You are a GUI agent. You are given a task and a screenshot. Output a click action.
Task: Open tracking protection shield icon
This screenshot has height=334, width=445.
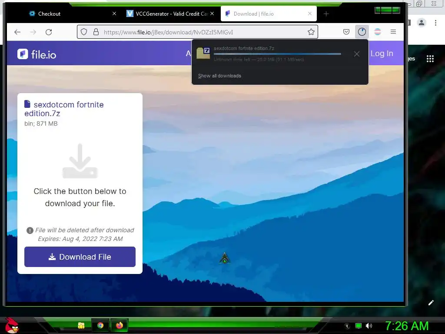84,32
